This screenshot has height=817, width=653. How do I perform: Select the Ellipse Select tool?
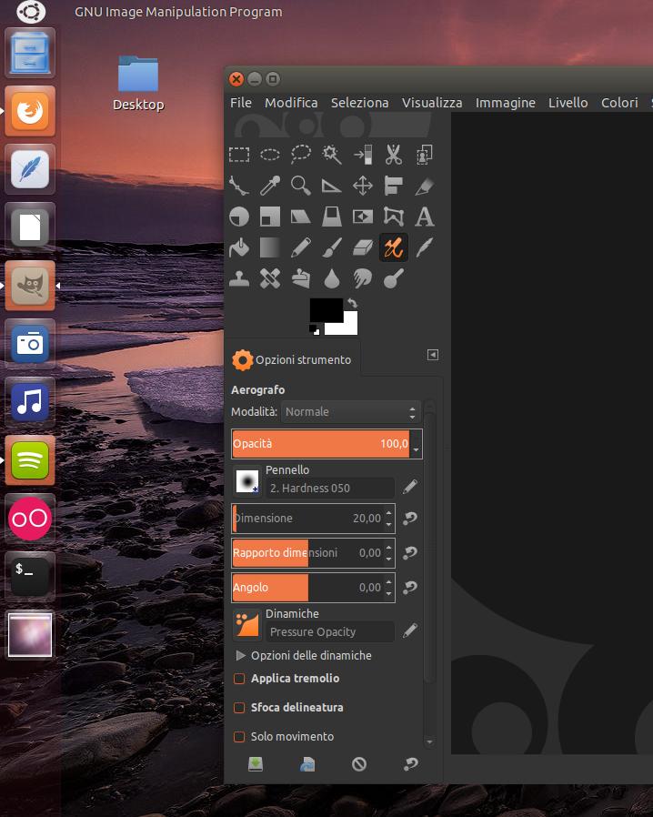coord(270,155)
